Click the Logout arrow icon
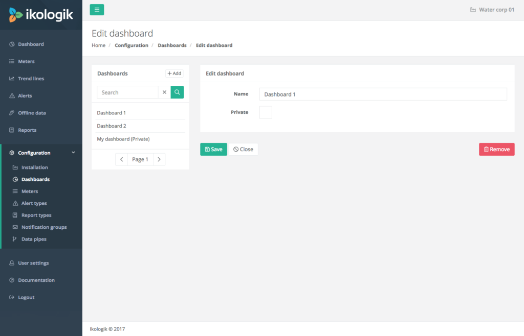The image size is (524, 336). click(x=12, y=297)
